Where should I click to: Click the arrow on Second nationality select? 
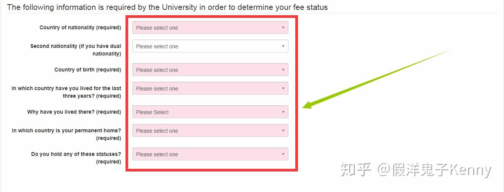pyautogui.click(x=283, y=46)
